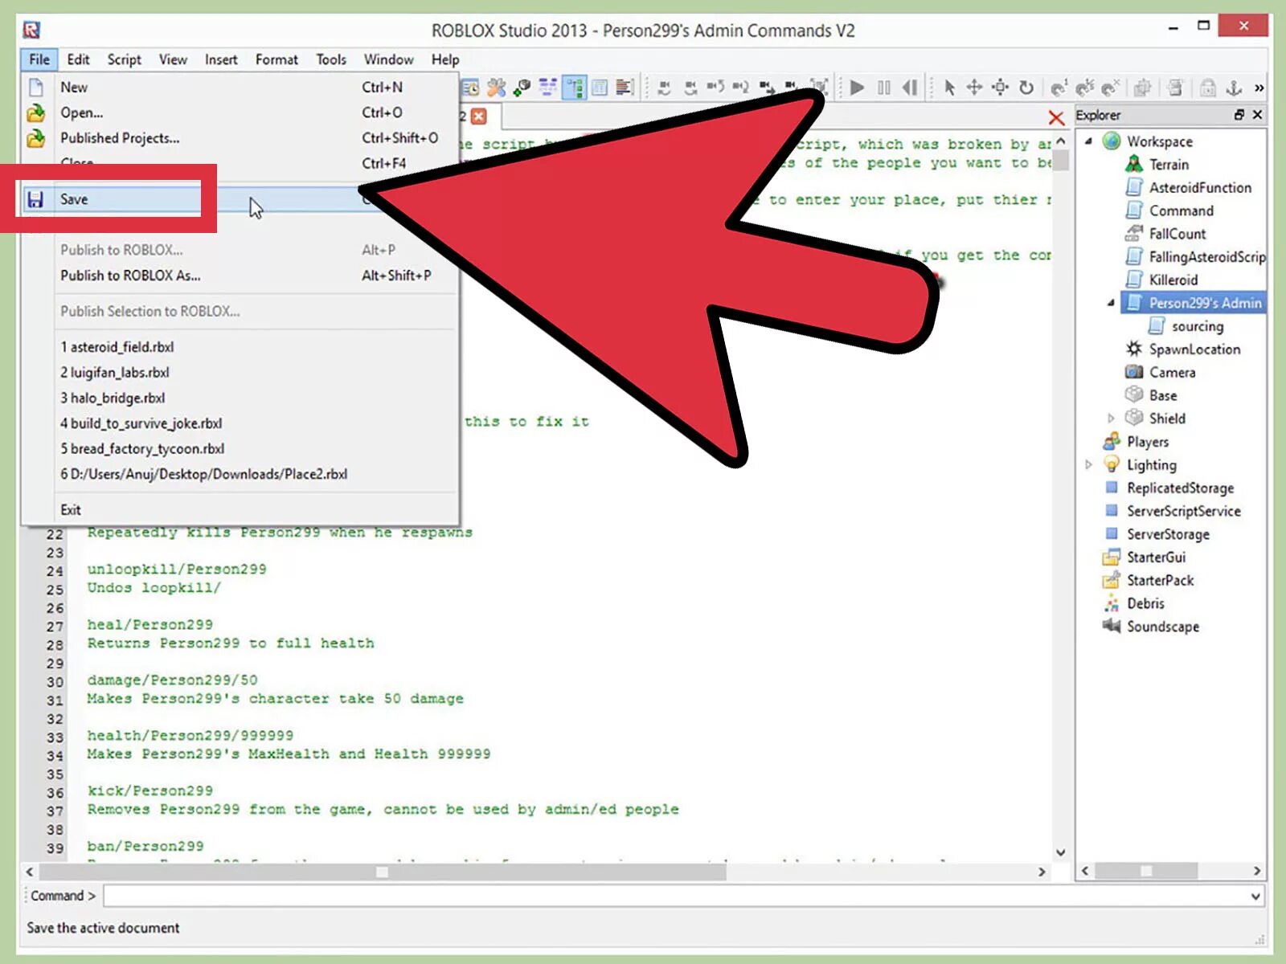The height and width of the screenshot is (964, 1286).
Task: Open recent file halo_bridge.rbxl
Action: coord(113,398)
